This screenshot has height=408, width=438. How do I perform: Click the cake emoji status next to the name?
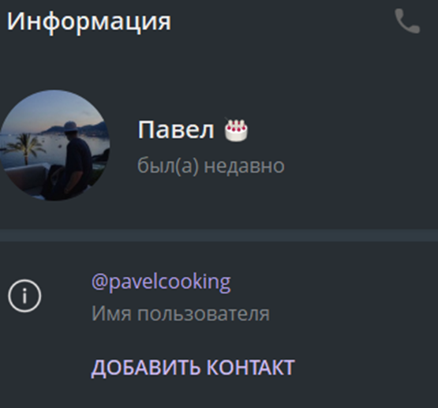coord(236,129)
